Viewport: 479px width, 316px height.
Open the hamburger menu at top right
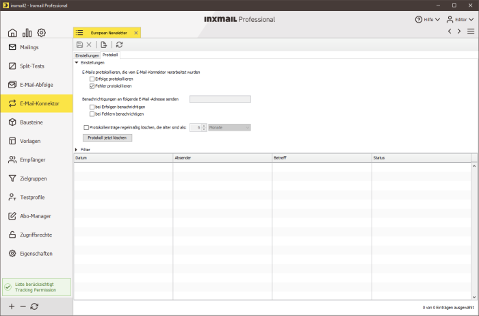tap(471, 31)
